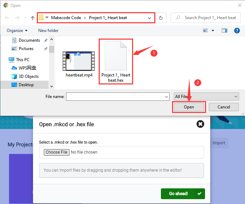Image resolution: width=245 pixels, height=204 pixels.
Task: Click the Chrome icon in title bar
Action: (6, 5)
